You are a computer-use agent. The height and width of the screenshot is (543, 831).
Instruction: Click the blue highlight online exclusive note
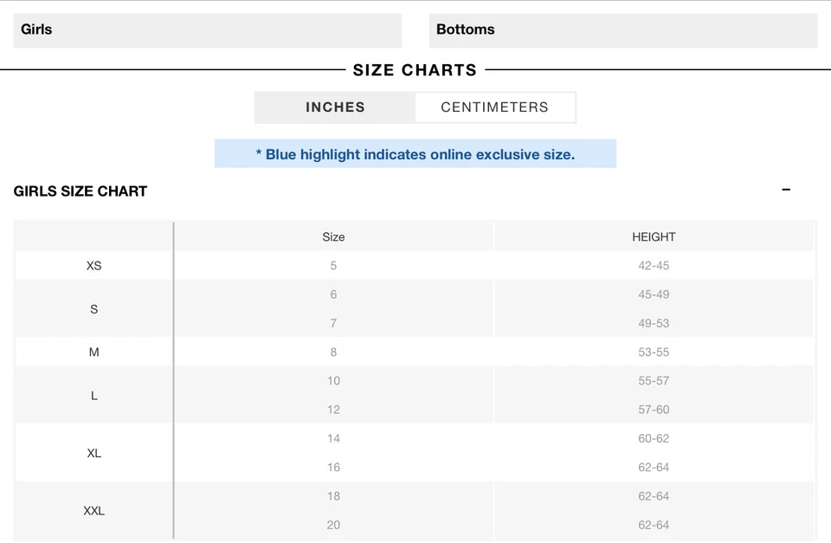(x=415, y=154)
